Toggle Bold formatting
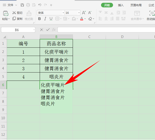This screenshot has height=140, width=155. click(39, 19)
